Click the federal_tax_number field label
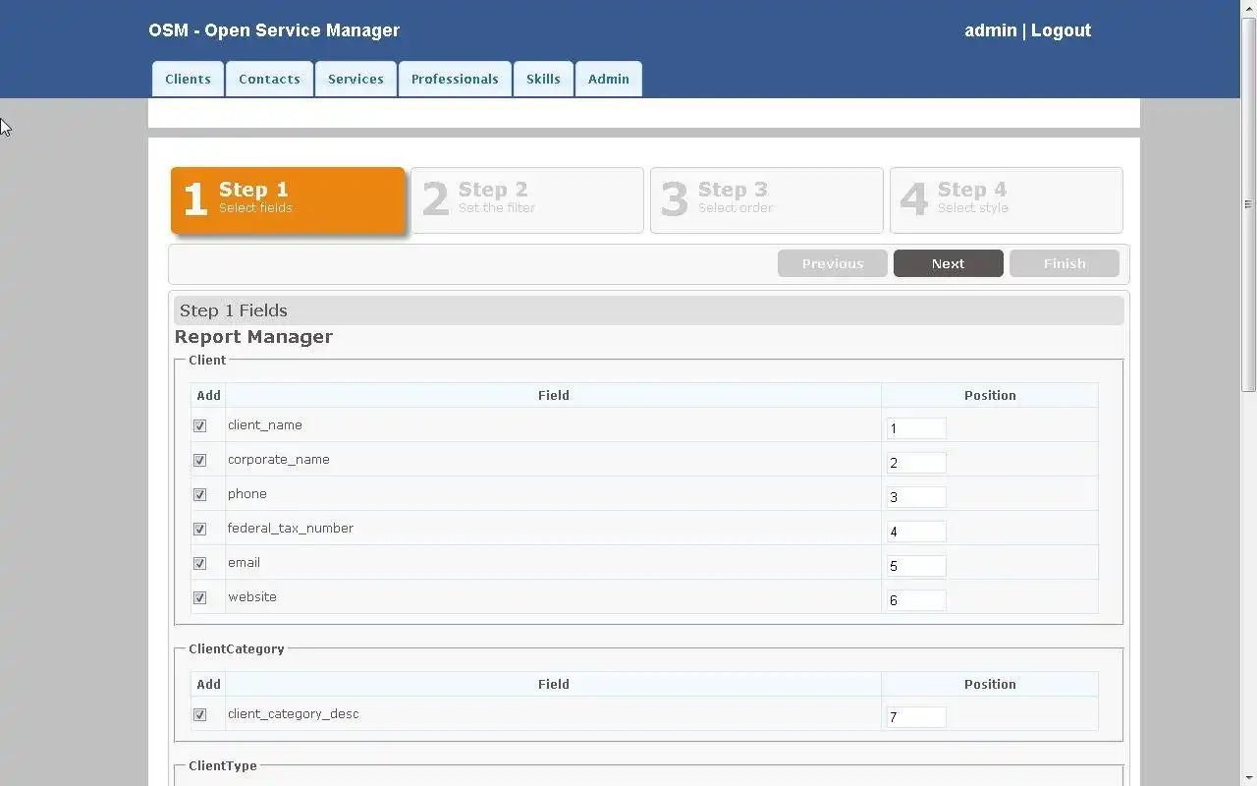The width and height of the screenshot is (1257, 786). click(291, 529)
